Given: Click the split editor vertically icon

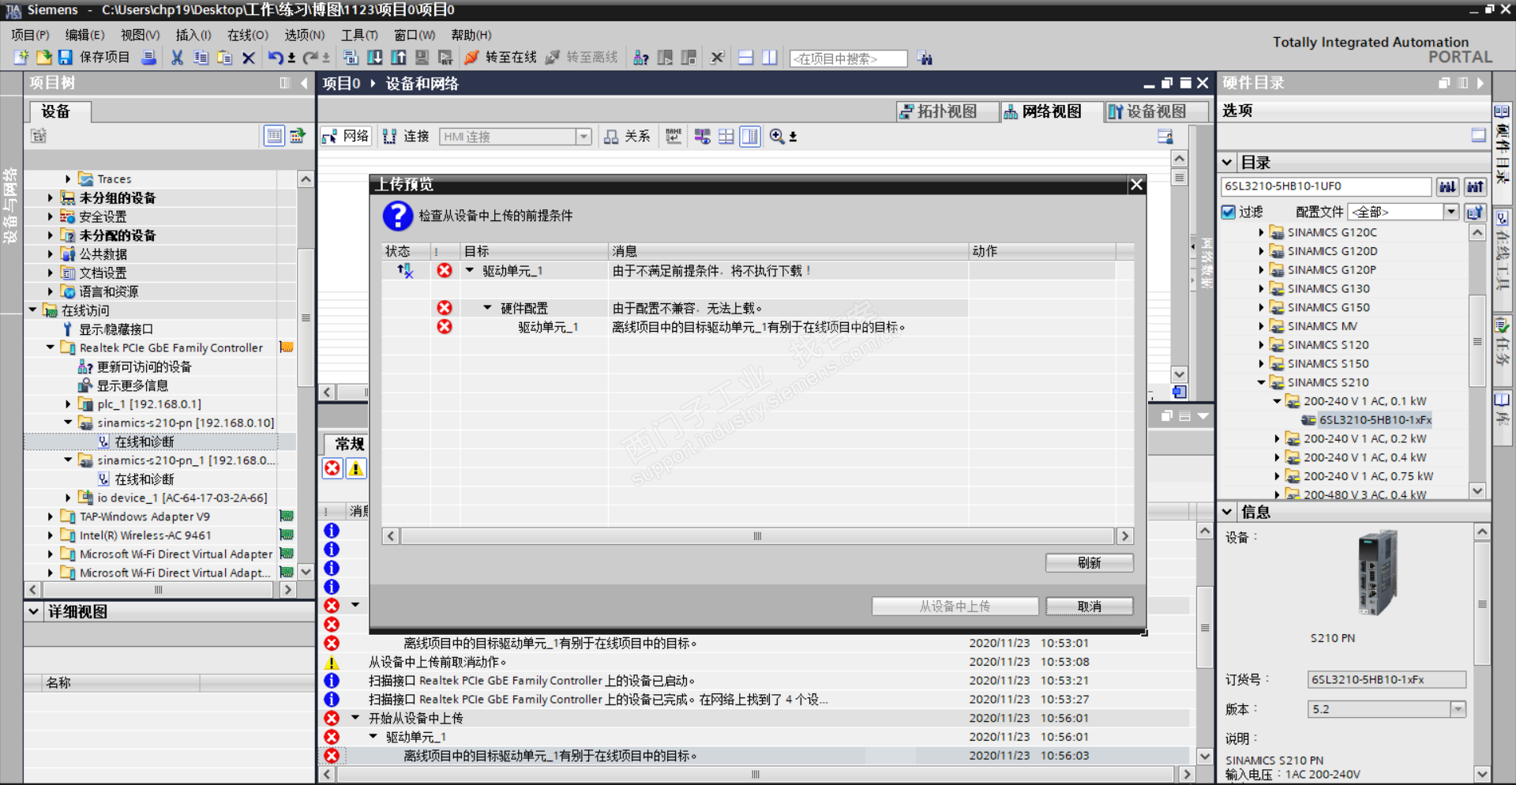Looking at the screenshot, I should pyautogui.click(x=769, y=58).
